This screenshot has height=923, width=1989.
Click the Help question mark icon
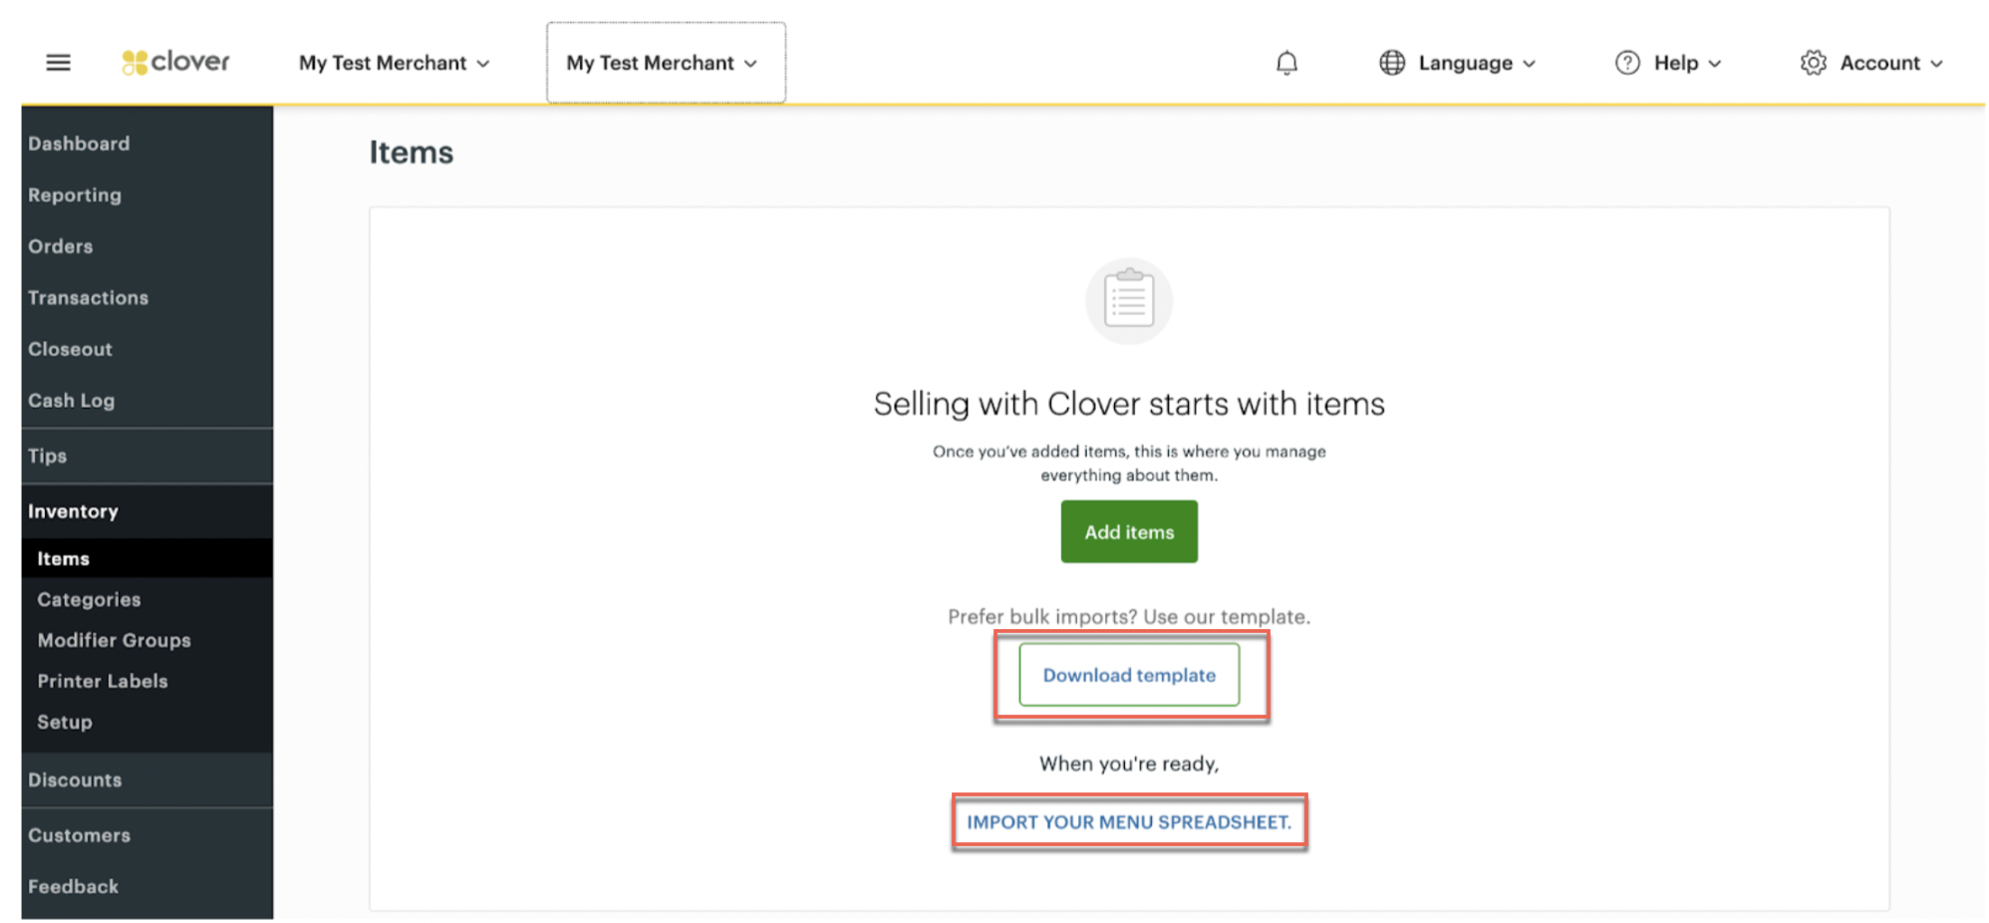pyautogui.click(x=1627, y=63)
